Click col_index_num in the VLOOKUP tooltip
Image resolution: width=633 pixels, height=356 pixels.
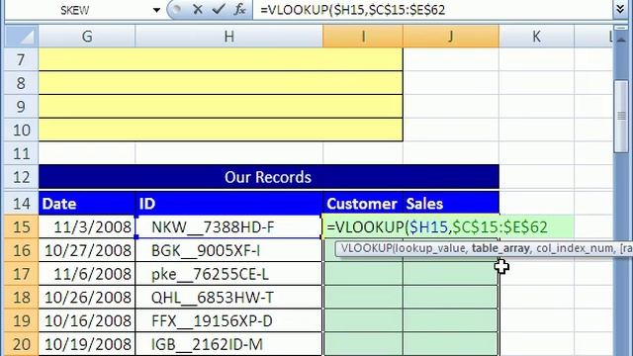pos(574,248)
